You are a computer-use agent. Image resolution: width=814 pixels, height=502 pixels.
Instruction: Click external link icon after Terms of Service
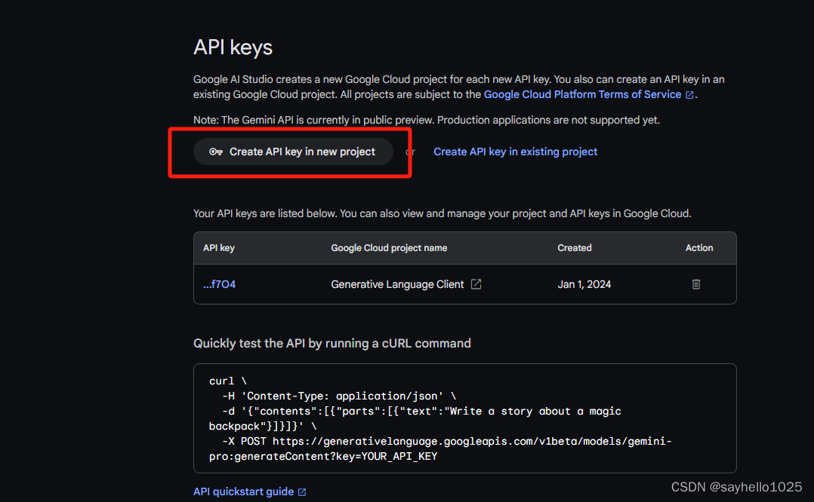point(689,95)
